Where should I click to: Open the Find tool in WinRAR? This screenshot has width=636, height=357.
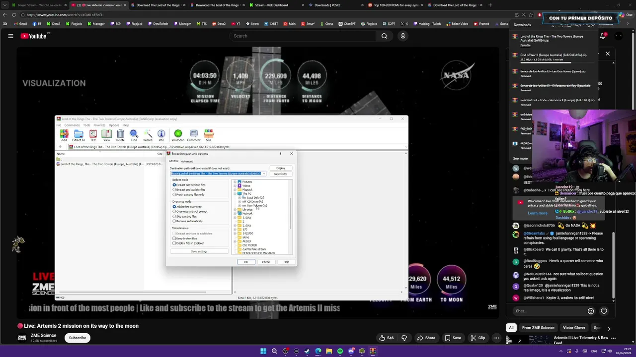[134, 135]
